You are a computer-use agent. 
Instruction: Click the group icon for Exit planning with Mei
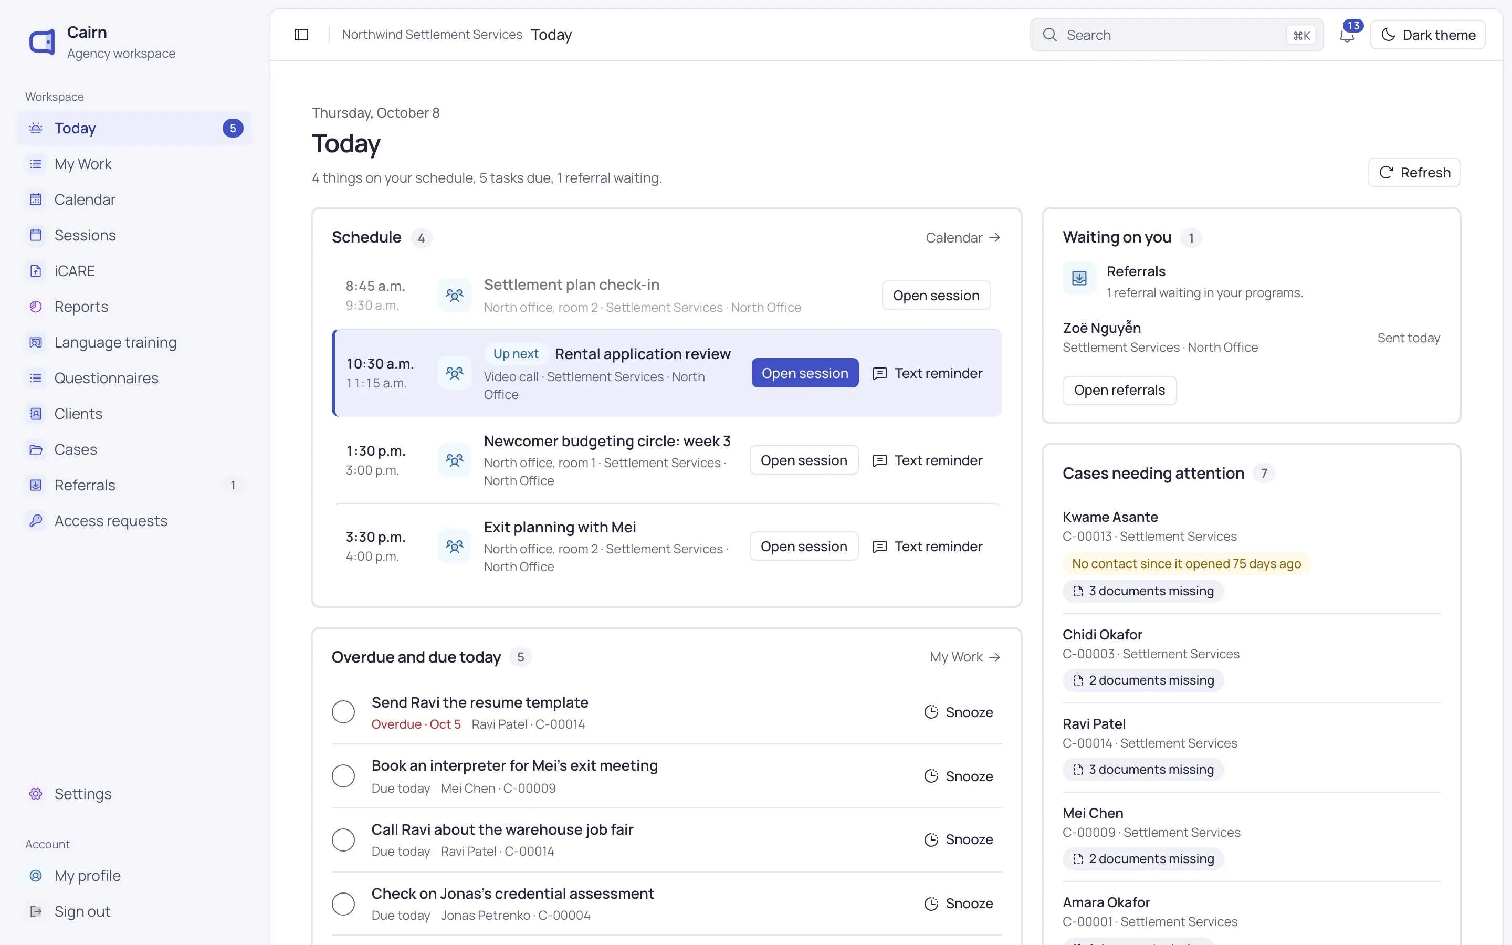[455, 546]
